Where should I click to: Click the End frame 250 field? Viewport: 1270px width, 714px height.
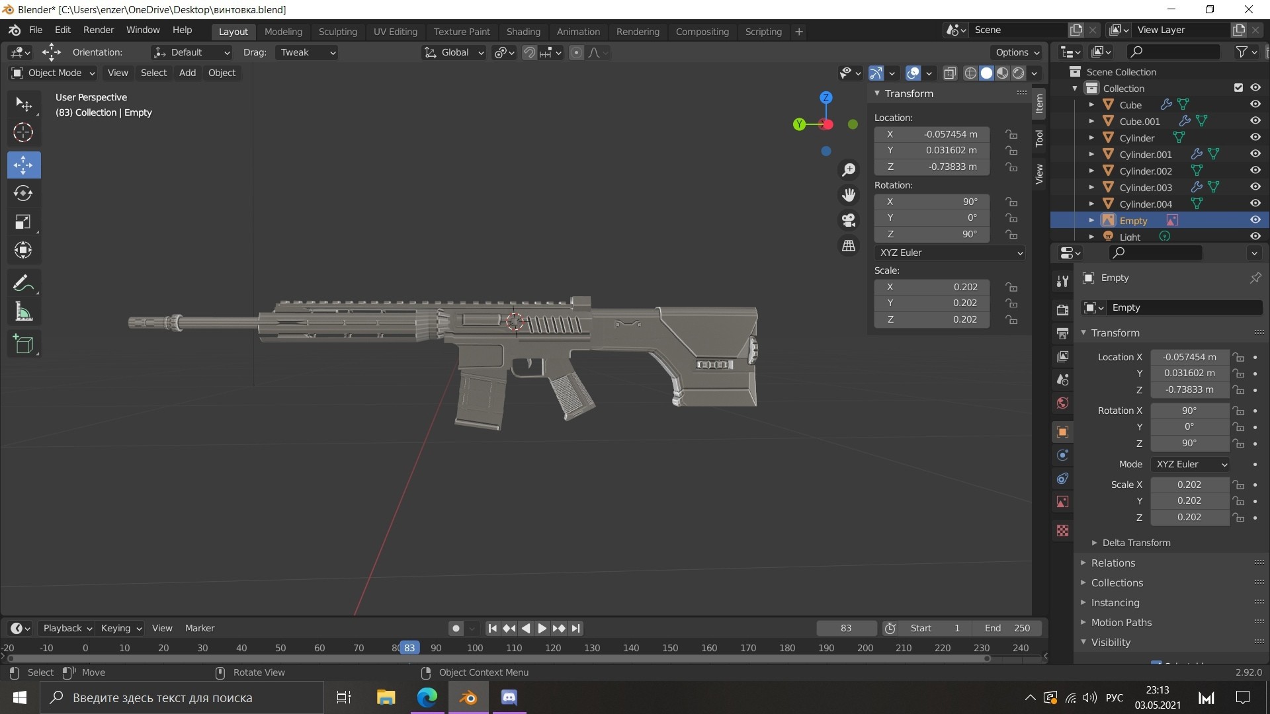[x=1008, y=628]
